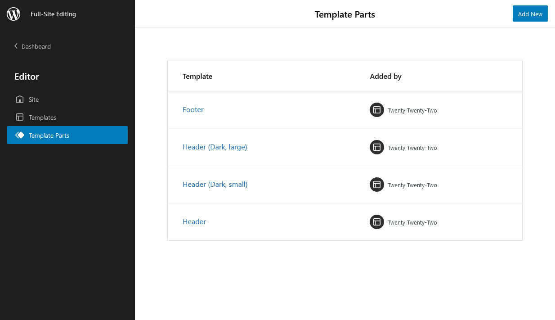Click the WordPress logo icon
Image resolution: width=555 pixels, height=320 pixels.
[x=13, y=14]
